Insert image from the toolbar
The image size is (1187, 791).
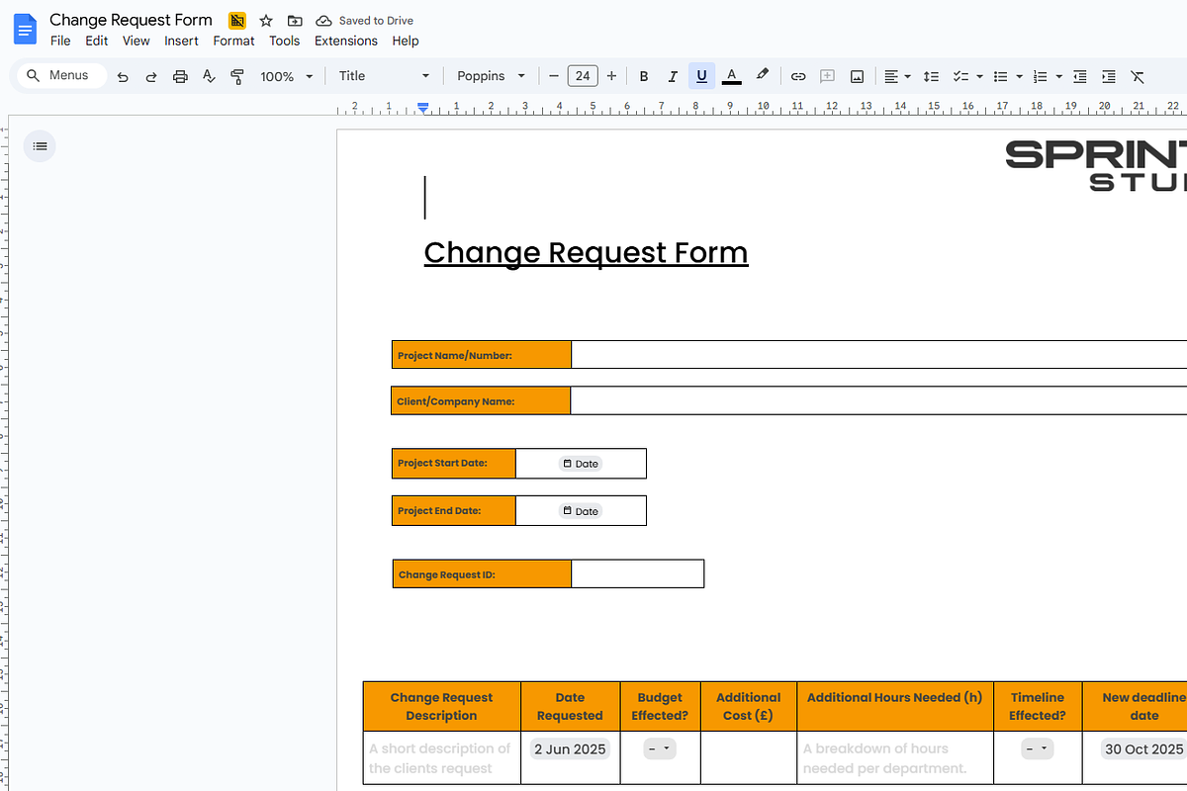[x=857, y=76]
